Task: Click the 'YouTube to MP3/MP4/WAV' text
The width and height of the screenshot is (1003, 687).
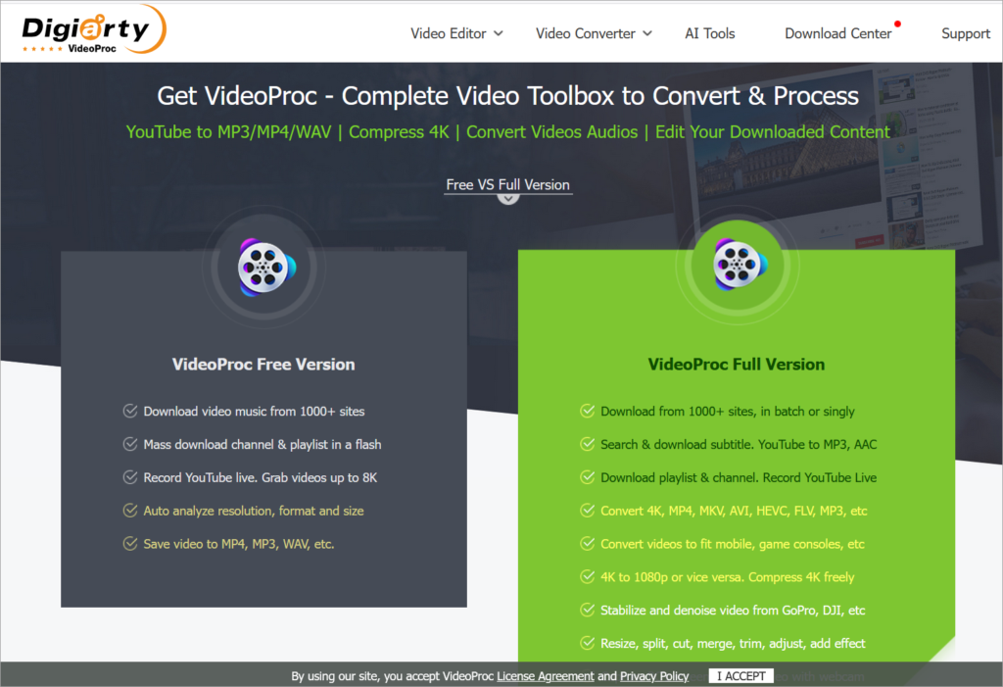Action: coord(228,132)
